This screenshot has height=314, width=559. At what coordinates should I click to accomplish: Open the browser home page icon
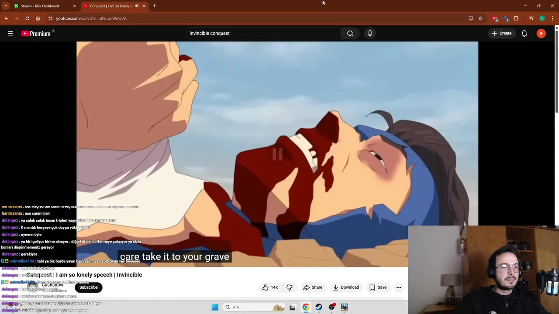coord(38,18)
